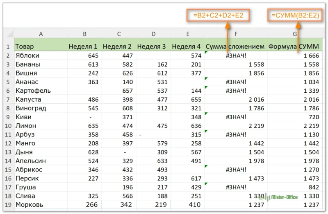
Task: Select column A header
Action: pyautogui.click(x=41, y=34)
